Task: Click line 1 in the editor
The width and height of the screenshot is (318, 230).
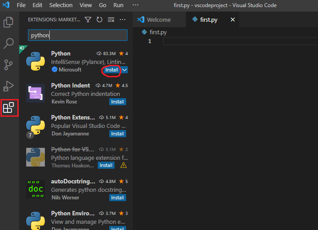Action: click(241, 41)
